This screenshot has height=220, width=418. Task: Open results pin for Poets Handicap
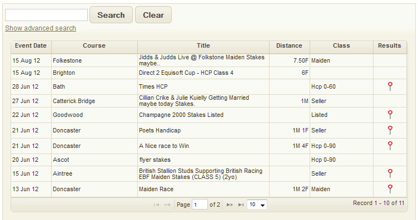[390, 130]
